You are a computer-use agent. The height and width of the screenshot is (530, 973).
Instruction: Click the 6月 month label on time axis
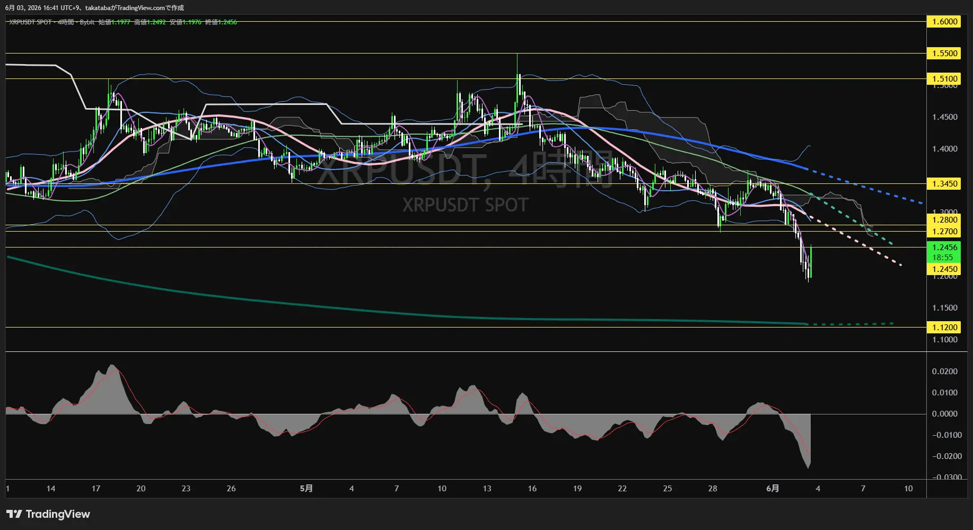click(x=773, y=489)
